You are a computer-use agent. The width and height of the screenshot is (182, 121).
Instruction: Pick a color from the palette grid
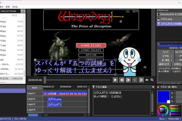[175, 111]
